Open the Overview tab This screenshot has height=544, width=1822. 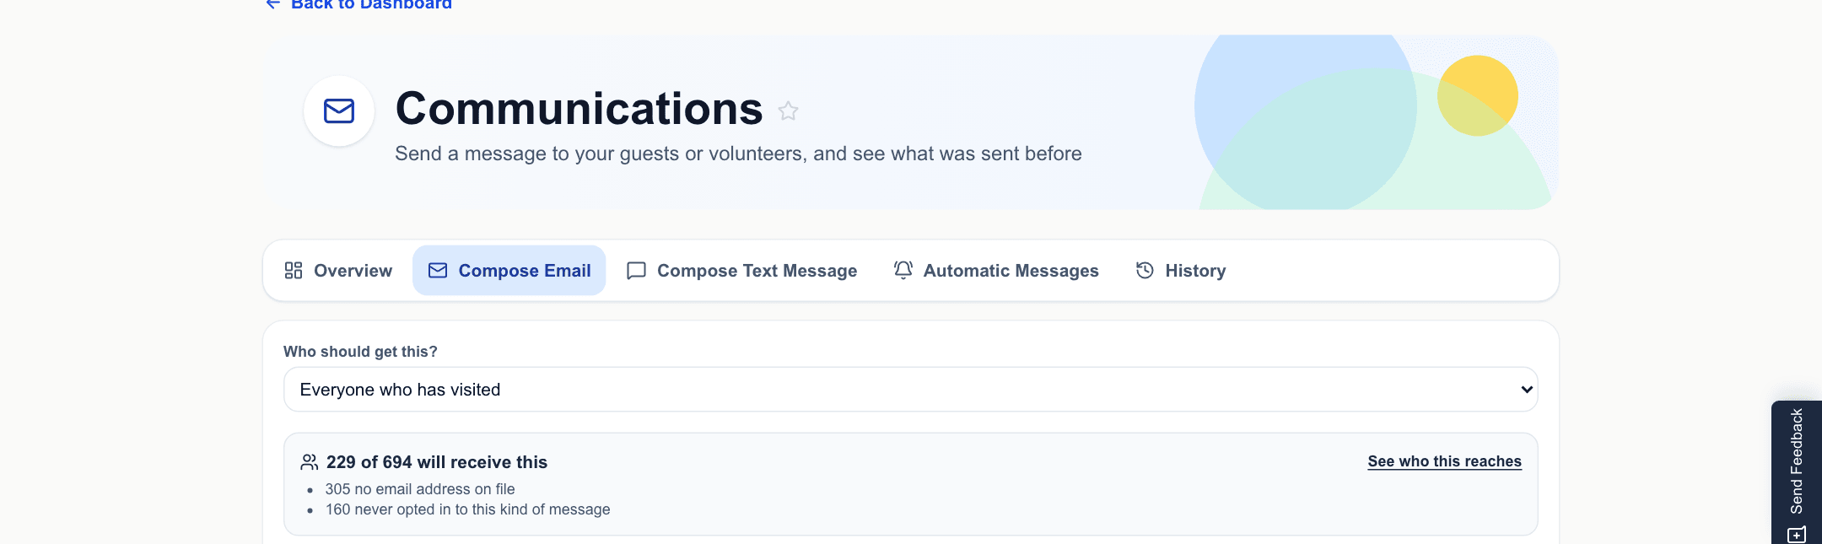(x=338, y=271)
